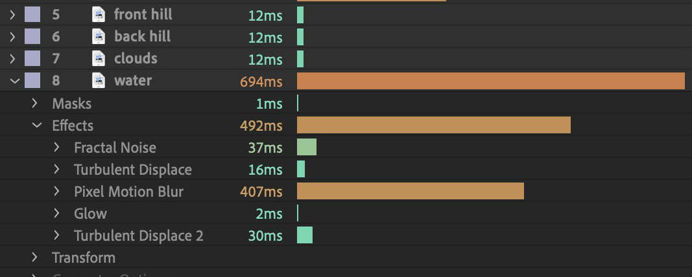
Task: Click the front hill layer file icon
Action: pyautogui.click(x=99, y=14)
